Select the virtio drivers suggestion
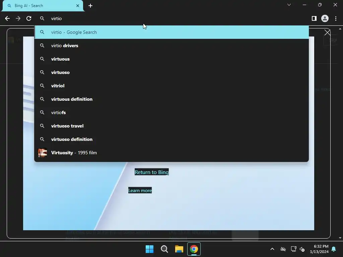343x257 pixels. [171, 46]
